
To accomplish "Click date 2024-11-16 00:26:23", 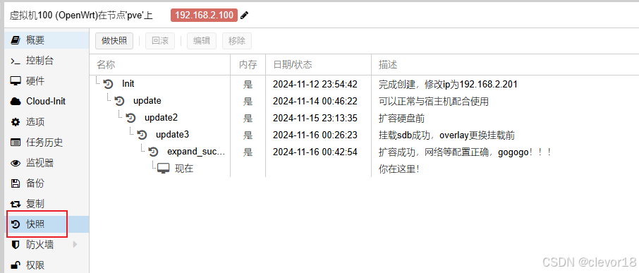I will click(315, 135).
